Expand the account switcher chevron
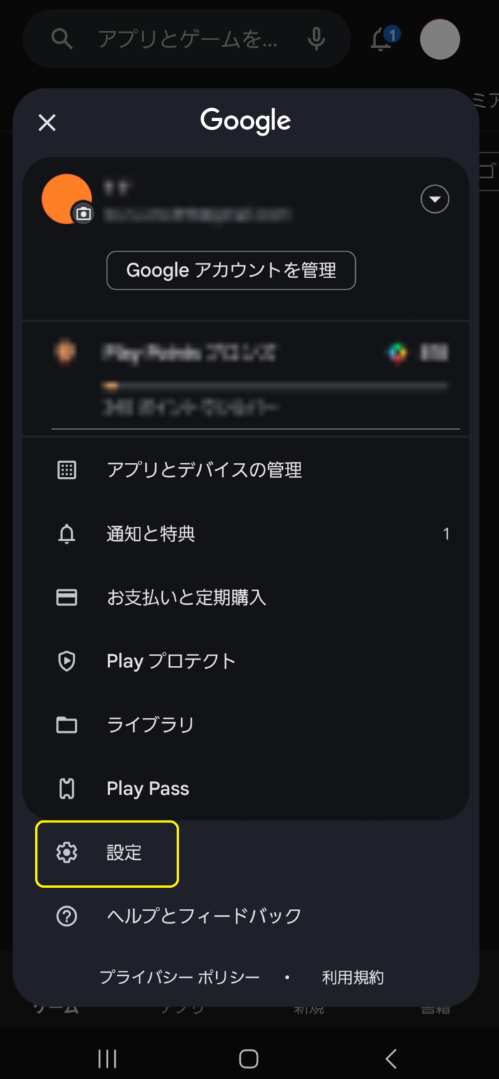Screen dimensions: 499x1079 [x=434, y=199]
